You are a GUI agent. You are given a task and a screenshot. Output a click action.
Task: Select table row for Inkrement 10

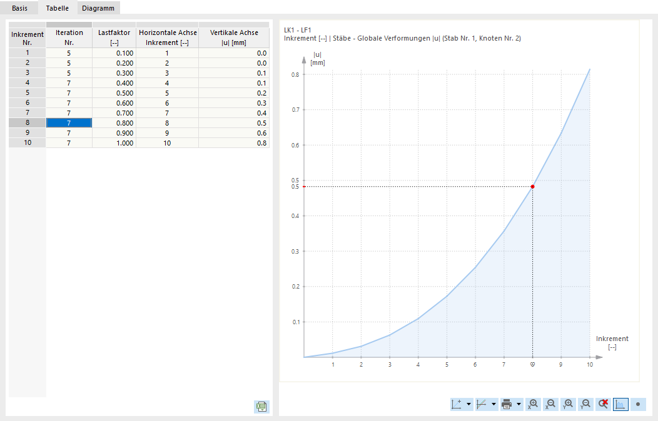pos(27,142)
